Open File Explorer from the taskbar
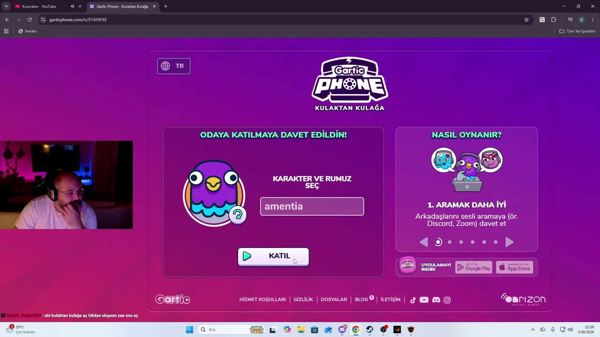Image resolution: width=600 pixels, height=337 pixels. 300,330
